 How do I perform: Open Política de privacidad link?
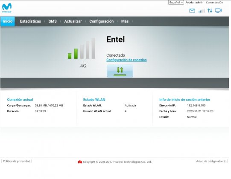[17, 161]
